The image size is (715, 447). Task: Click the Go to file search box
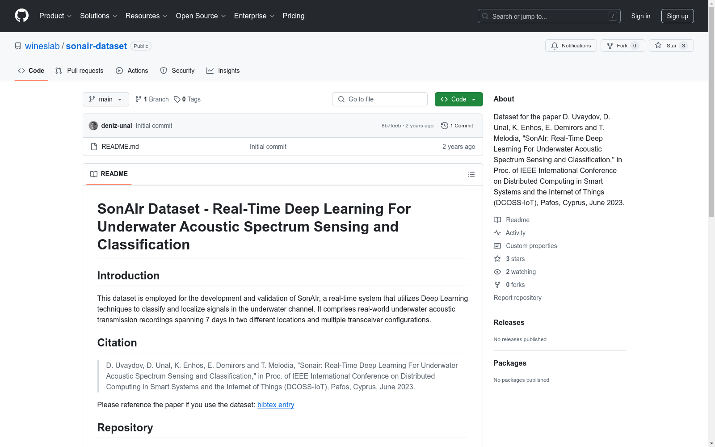click(380, 99)
